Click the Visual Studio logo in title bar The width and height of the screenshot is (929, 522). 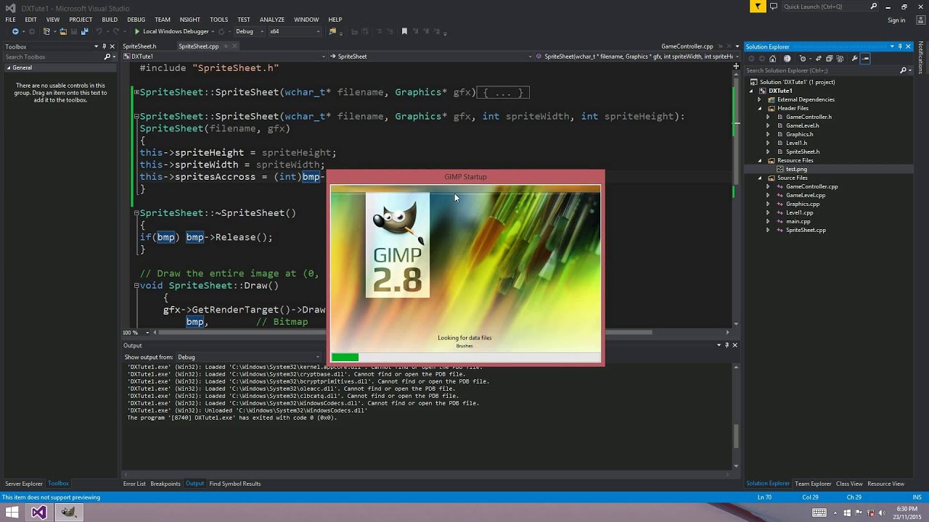click(x=10, y=8)
